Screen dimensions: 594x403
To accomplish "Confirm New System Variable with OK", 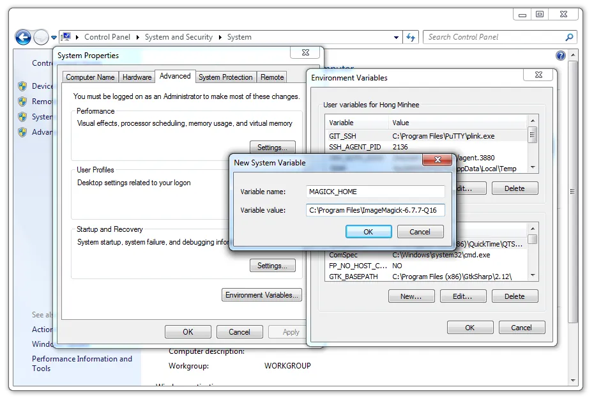I will coord(369,232).
